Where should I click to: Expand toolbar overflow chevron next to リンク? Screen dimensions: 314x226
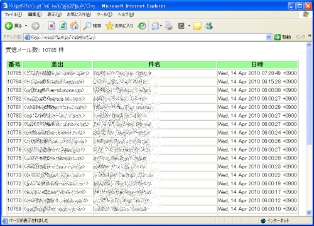[310, 36]
